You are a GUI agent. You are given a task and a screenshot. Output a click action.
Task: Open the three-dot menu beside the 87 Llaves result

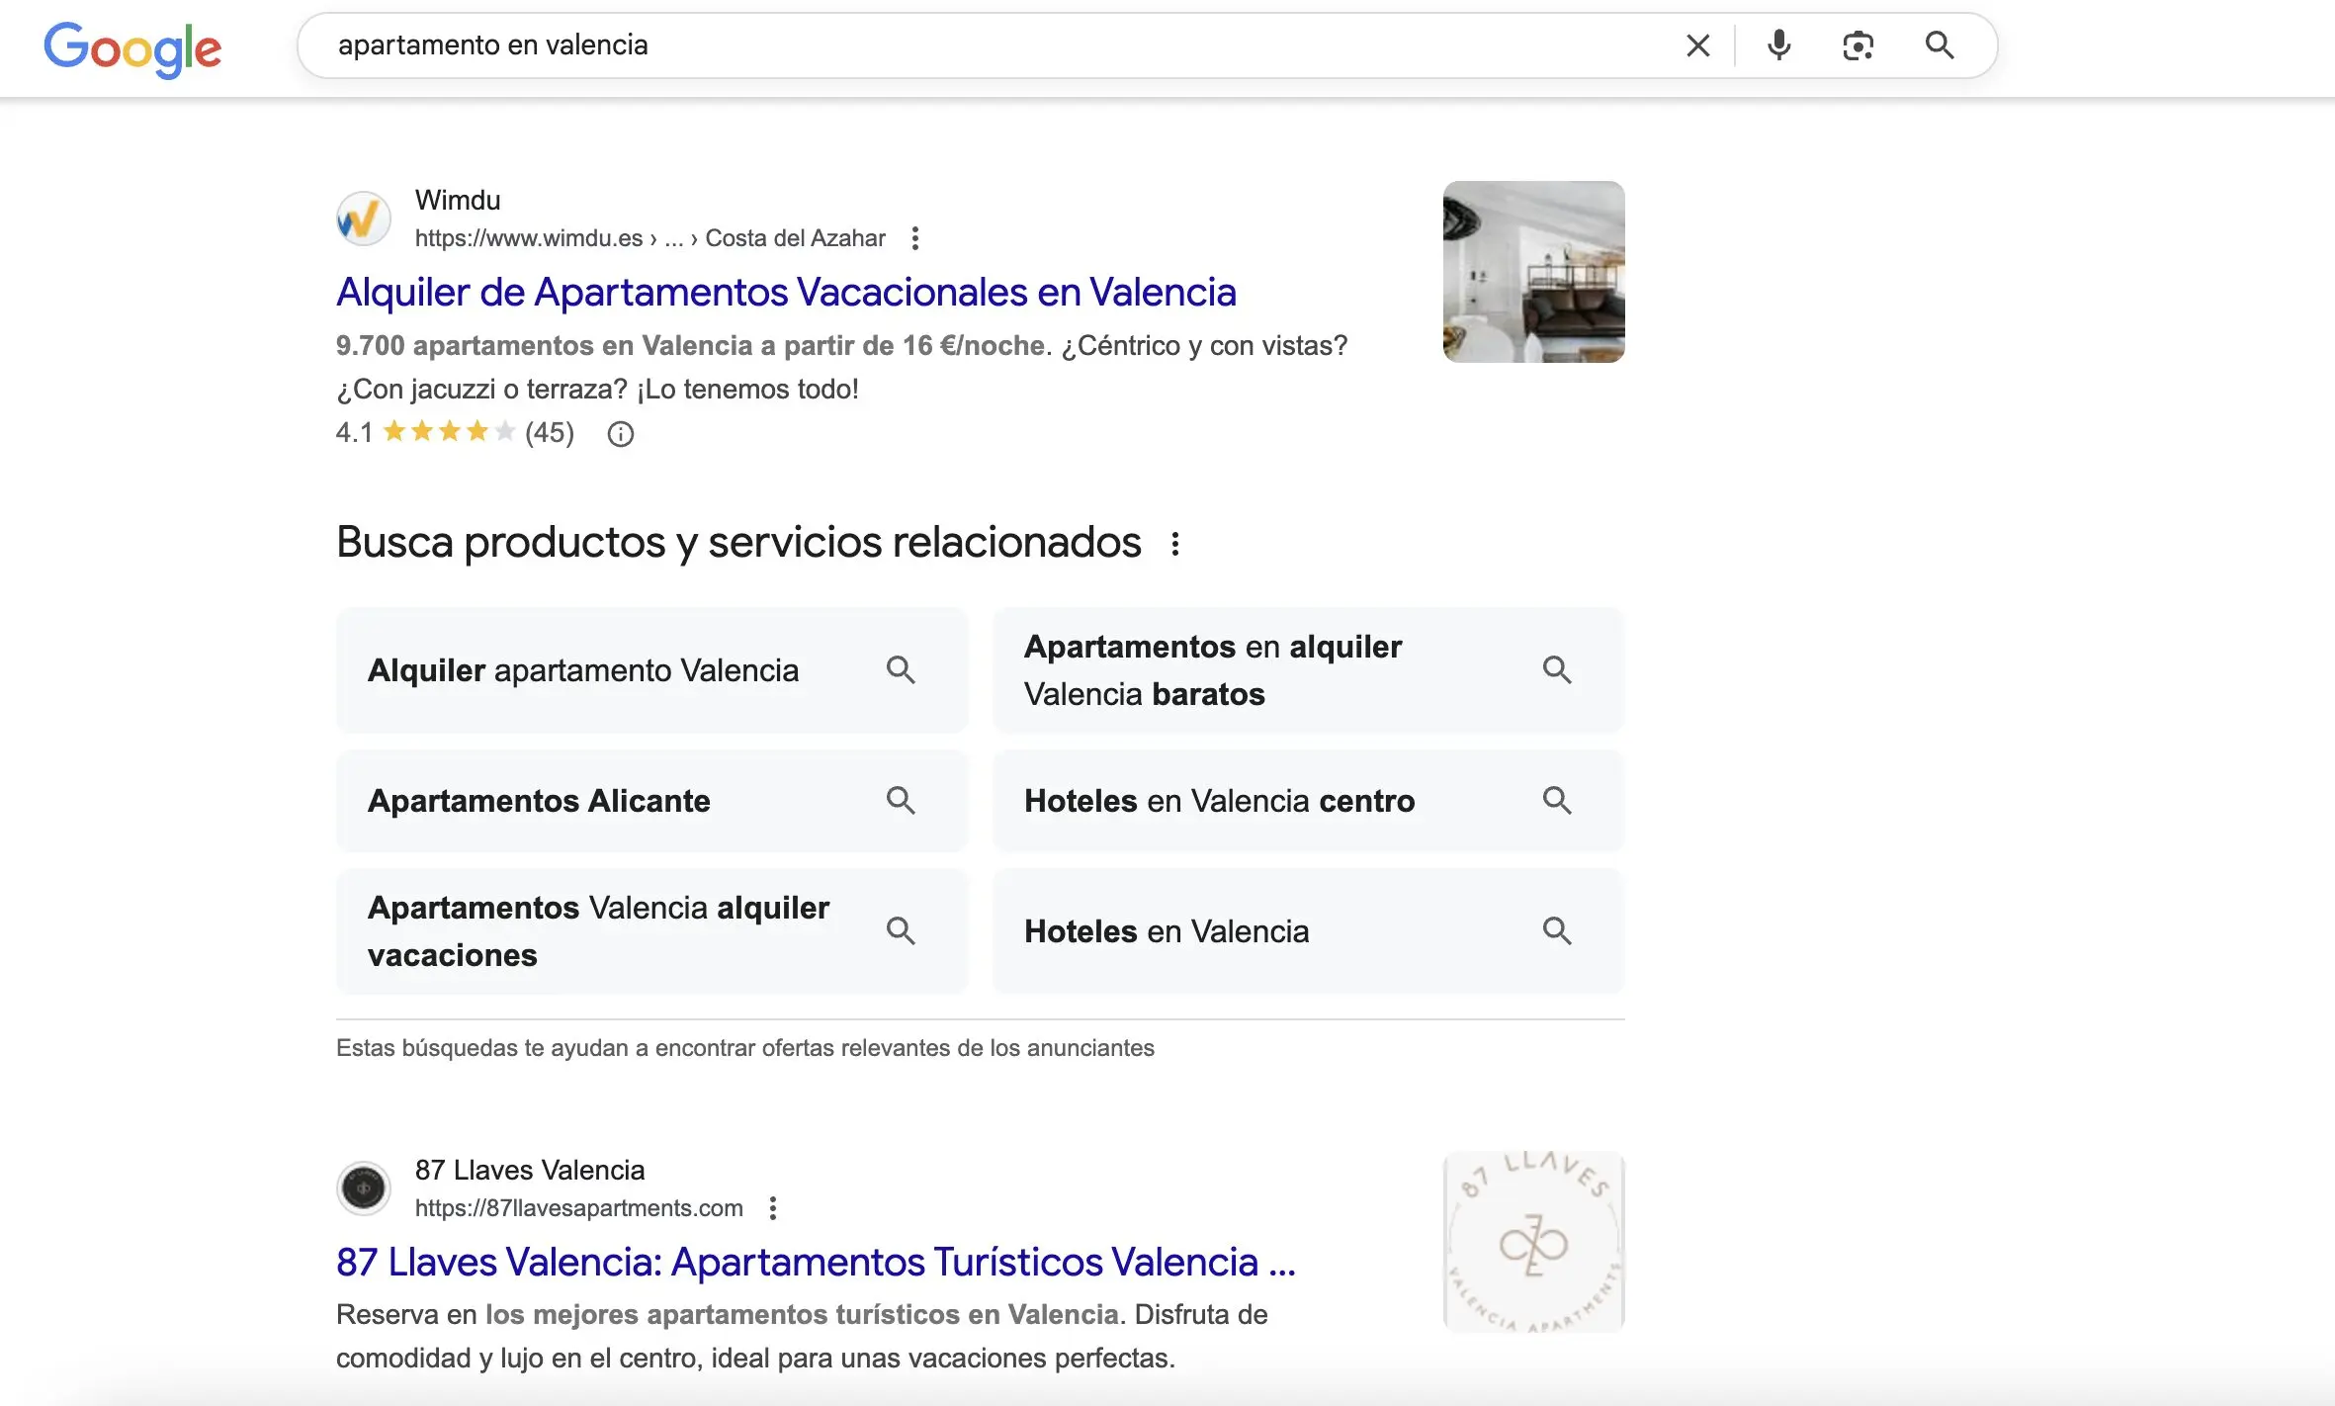[x=772, y=1208]
